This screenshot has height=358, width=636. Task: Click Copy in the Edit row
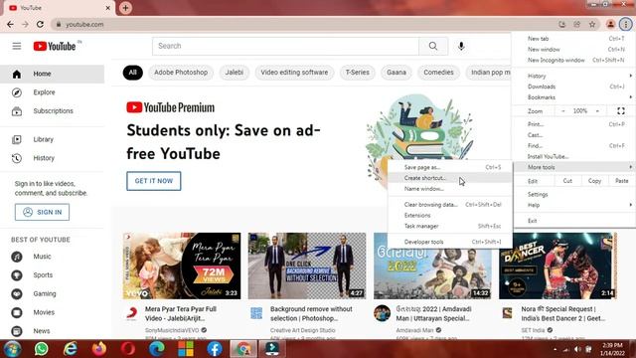(594, 181)
